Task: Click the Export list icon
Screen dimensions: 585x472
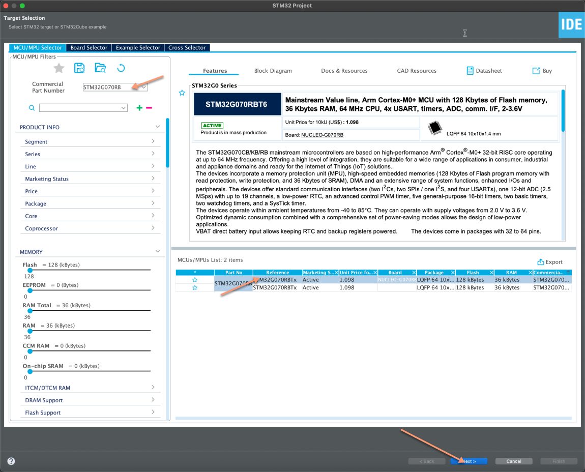Action: [x=541, y=262]
